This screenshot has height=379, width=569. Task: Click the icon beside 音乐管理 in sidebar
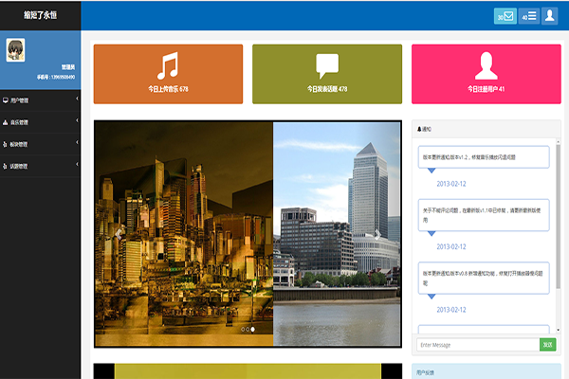6,122
